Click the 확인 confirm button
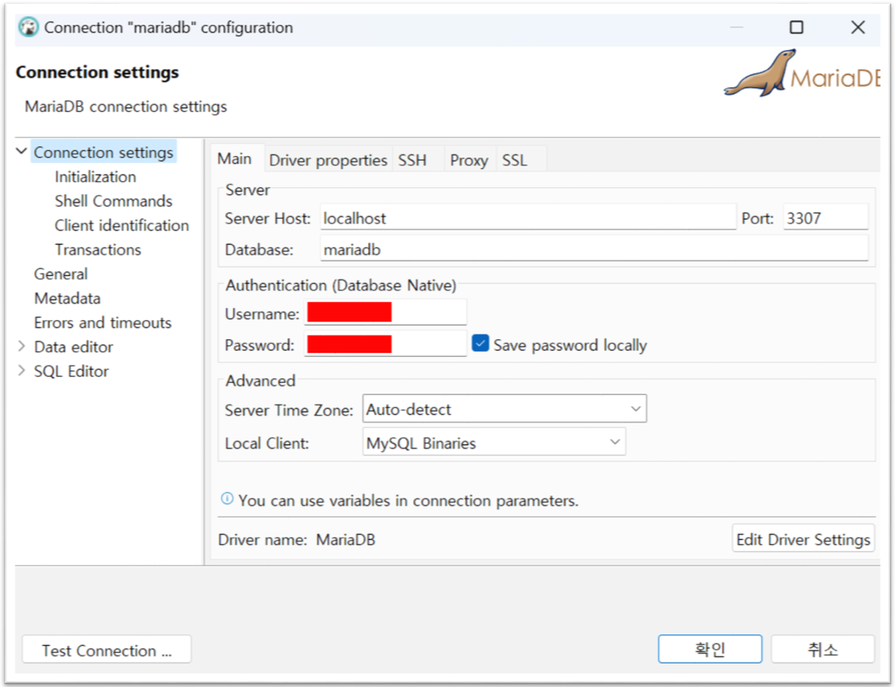 tap(710, 649)
